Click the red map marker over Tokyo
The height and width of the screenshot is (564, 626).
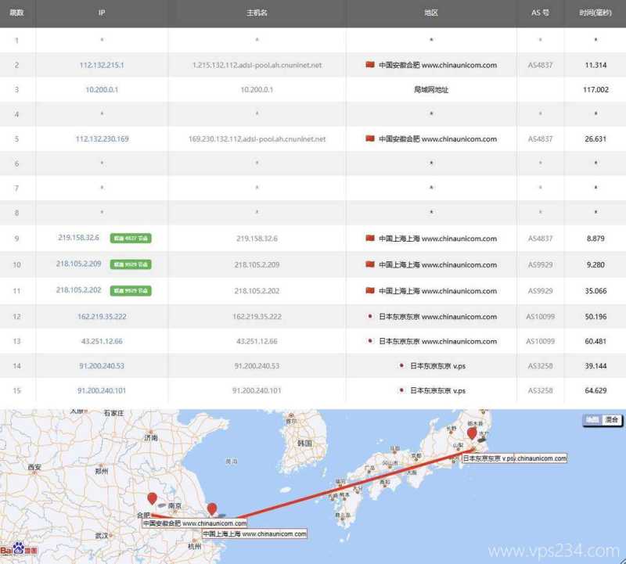(472, 434)
